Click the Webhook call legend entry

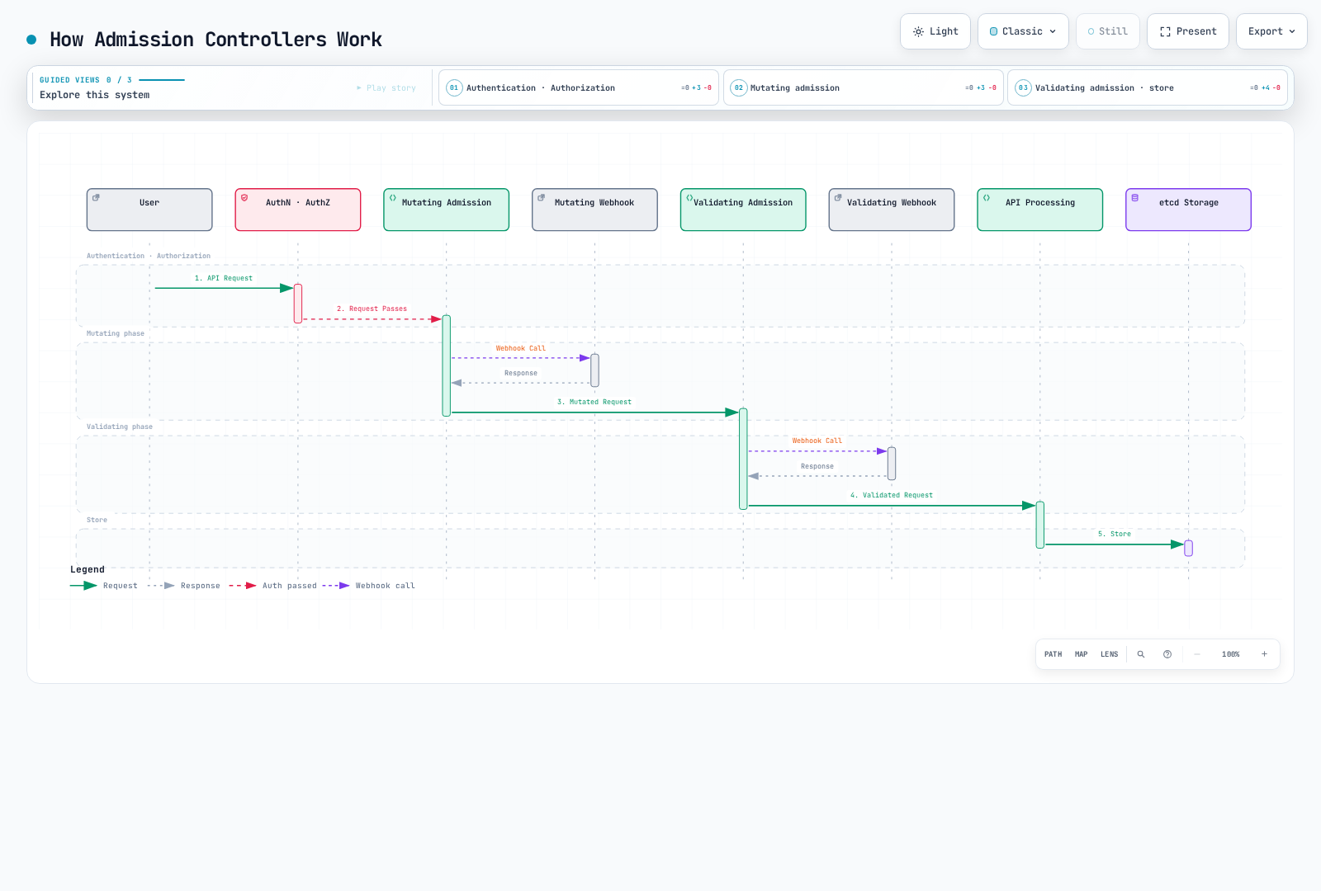pos(369,586)
